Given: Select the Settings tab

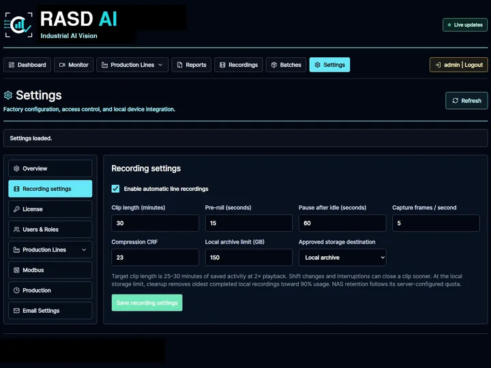Looking at the screenshot, I should 329,65.
